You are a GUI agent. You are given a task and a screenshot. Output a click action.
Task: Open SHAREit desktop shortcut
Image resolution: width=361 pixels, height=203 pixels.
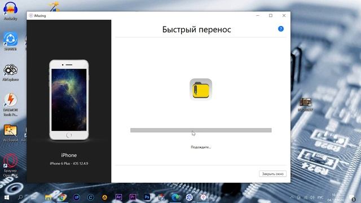point(10,41)
